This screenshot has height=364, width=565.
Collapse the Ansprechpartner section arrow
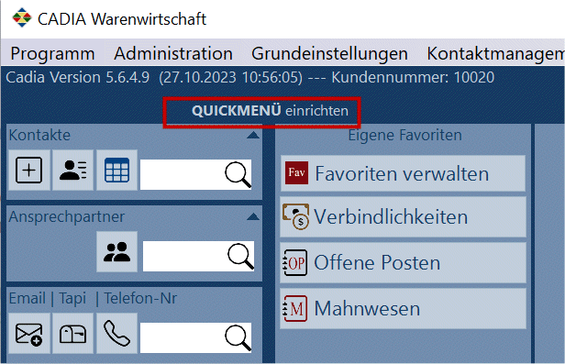(253, 216)
